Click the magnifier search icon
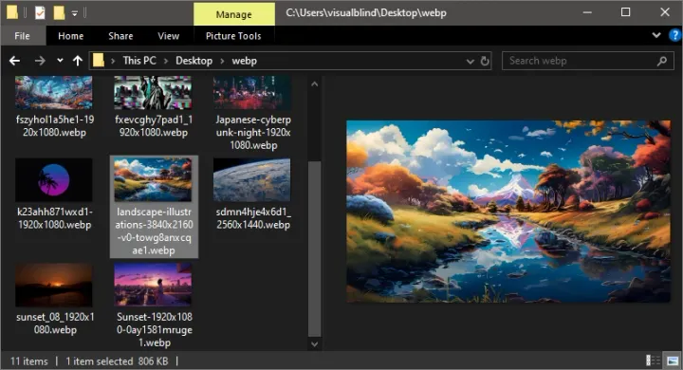Screen dimensions: 683x370 point(662,61)
